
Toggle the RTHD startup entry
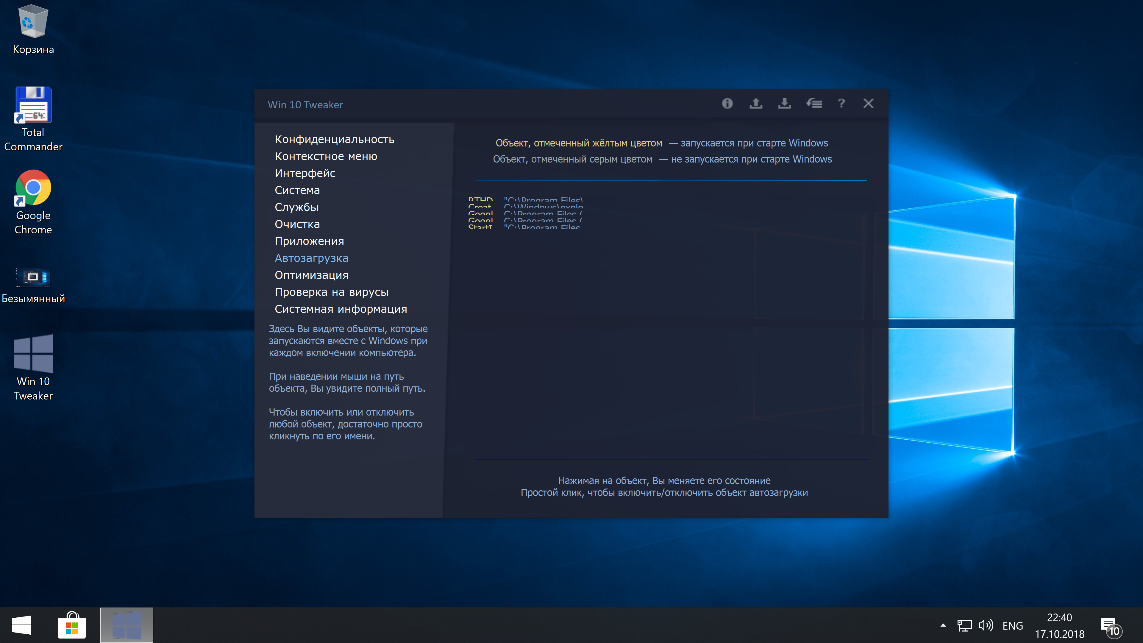pyautogui.click(x=480, y=200)
